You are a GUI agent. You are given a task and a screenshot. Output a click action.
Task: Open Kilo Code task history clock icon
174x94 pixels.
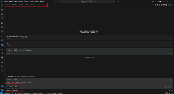click(x=160, y=5)
